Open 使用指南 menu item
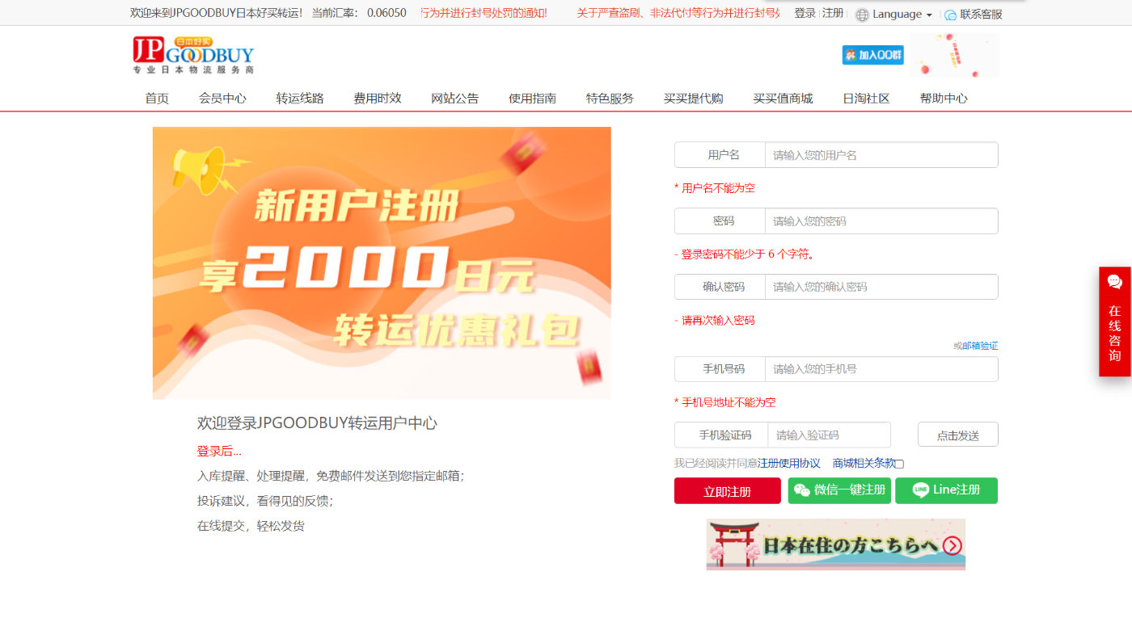This screenshot has width=1132, height=643. (532, 99)
